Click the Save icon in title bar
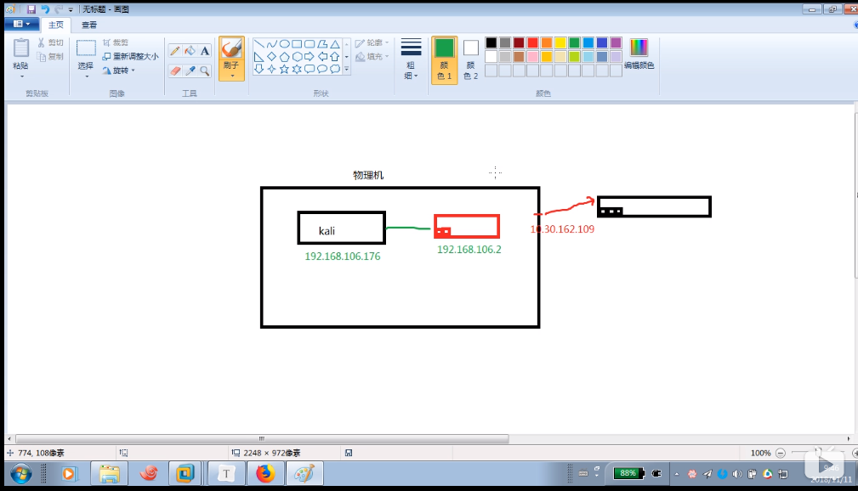Screen dimensions: 858x491 [31, 9]
